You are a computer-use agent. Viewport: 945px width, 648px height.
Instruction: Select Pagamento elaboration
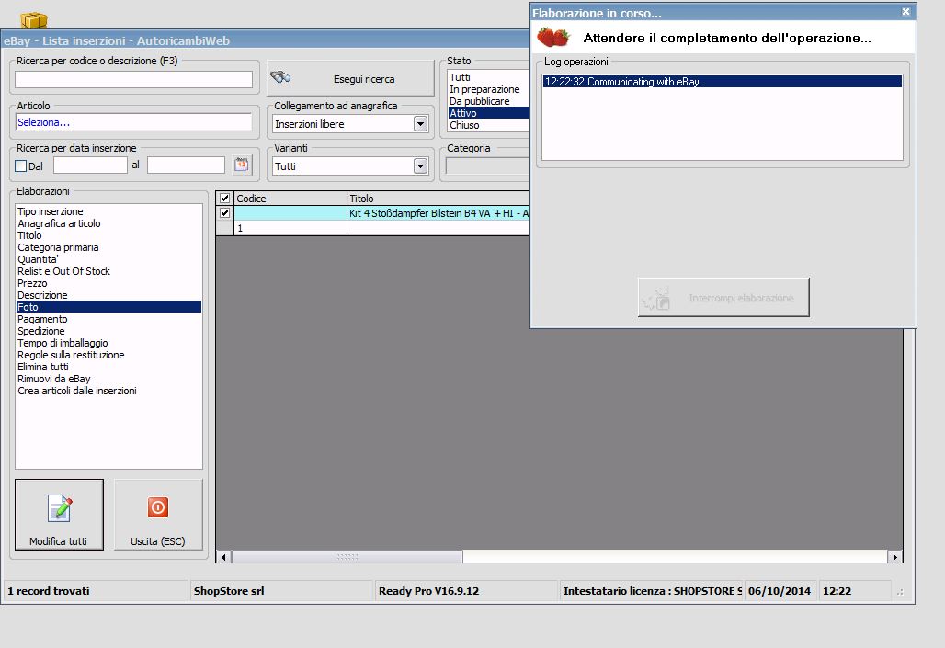pyautogui.click(x=108, y=319)
